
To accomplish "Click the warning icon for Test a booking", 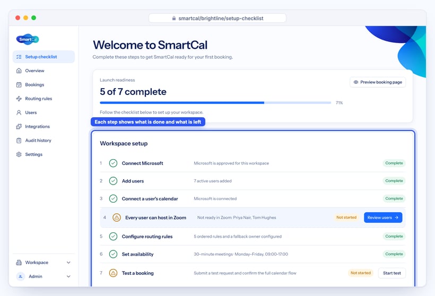I will click(x=113, y=273).
